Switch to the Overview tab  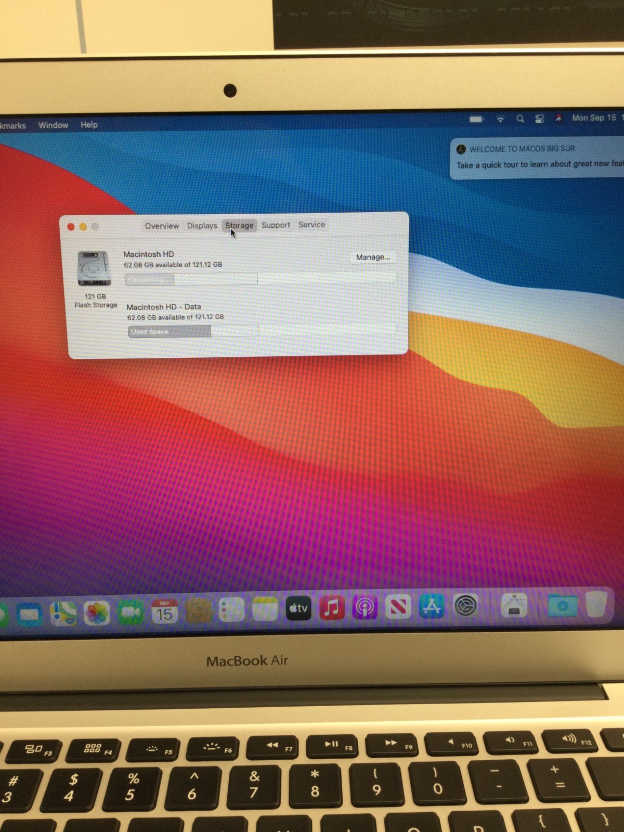[162, 226]
